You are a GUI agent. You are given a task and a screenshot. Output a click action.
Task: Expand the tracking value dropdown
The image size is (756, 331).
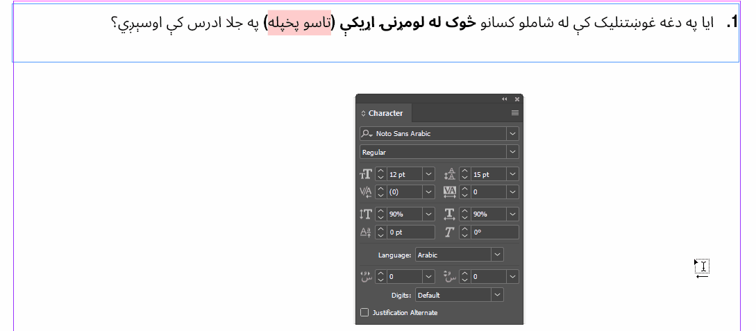click(513, 192)
